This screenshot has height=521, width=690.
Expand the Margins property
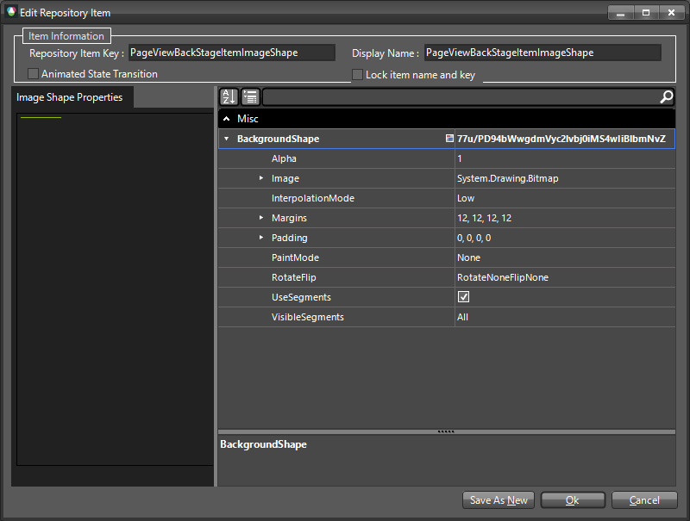tap(261, 218)
